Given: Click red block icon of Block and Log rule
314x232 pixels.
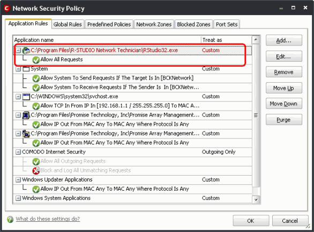Looking at the screenshot, I should point(36,171).
